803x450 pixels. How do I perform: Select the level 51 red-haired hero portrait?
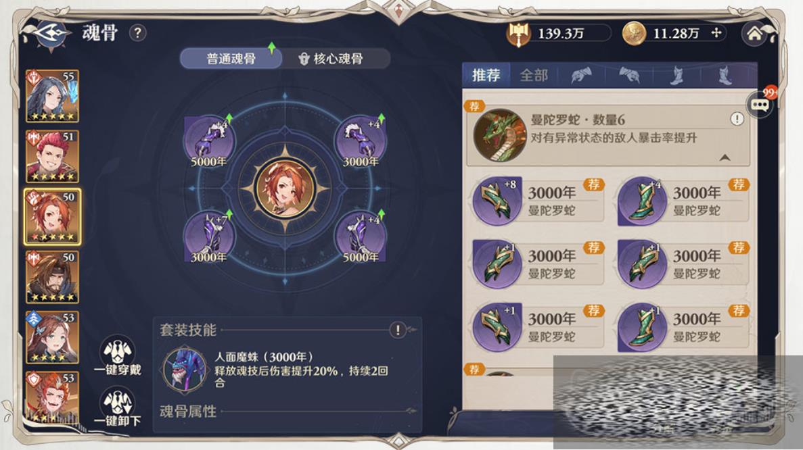pos(52,156)
